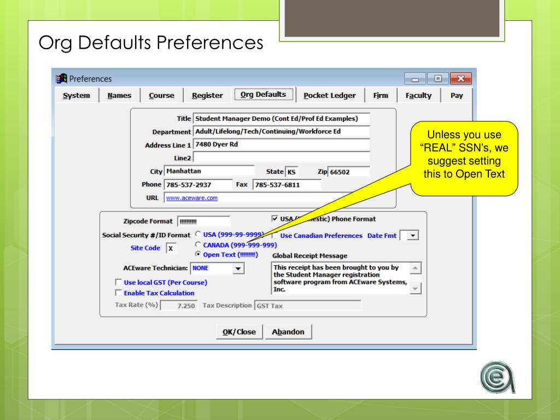The height and width of the screenshot is (420, 560).
Task: Click the empty Line2 field
Action: (282, 157)
